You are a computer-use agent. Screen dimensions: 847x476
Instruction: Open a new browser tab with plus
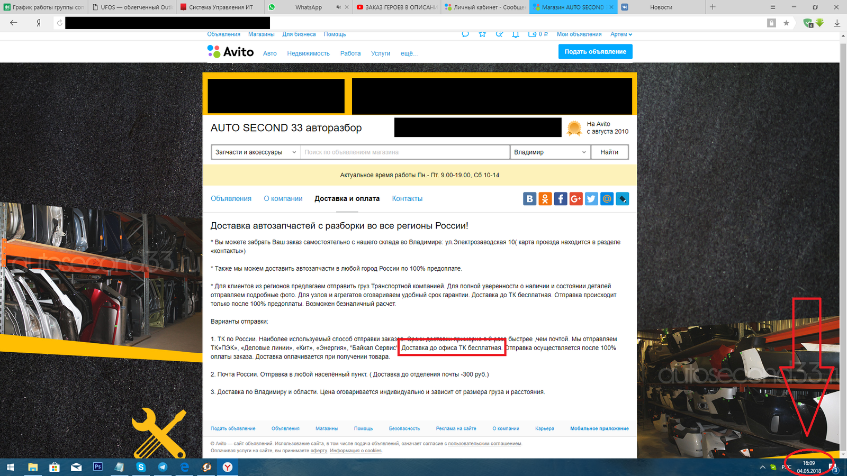[713, 7]
